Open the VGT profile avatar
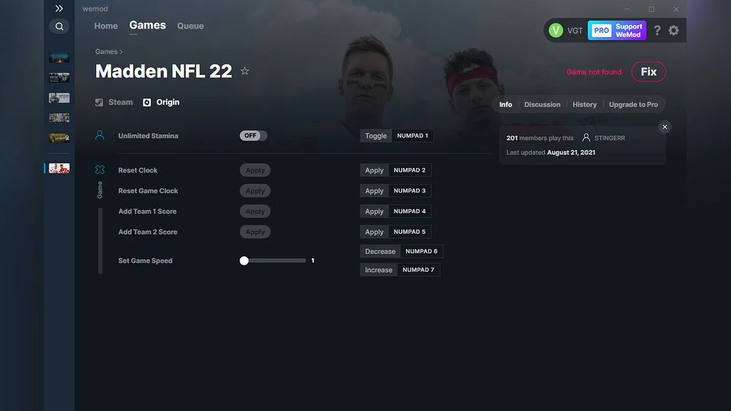The width and height of the screenshot is (731, 411). 555,30
